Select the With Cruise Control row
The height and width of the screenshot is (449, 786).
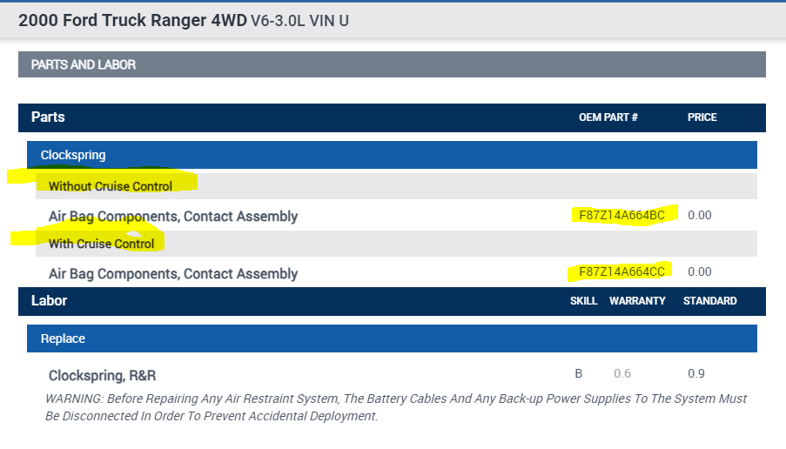click(102, 244)
